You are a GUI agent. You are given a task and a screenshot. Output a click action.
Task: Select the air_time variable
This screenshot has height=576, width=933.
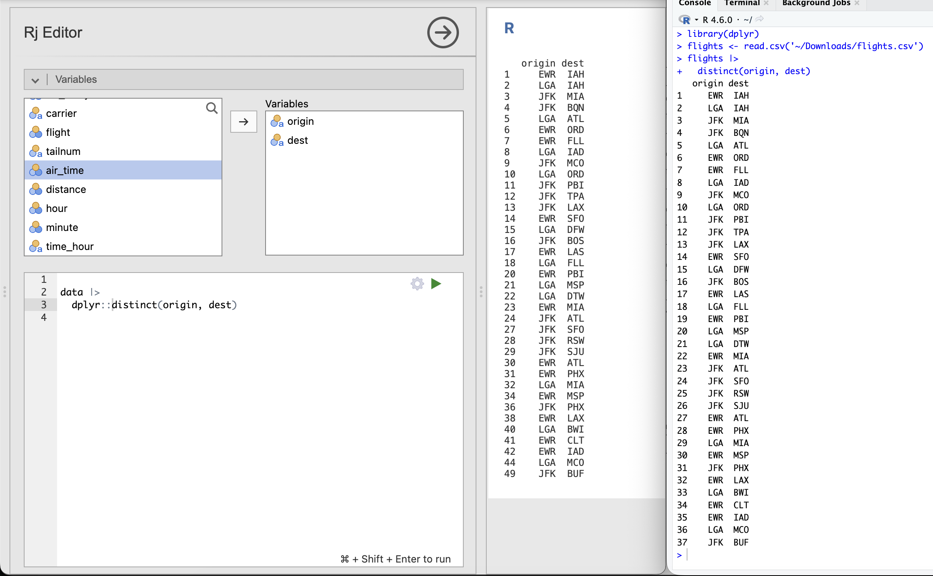[x=123, y=170]
